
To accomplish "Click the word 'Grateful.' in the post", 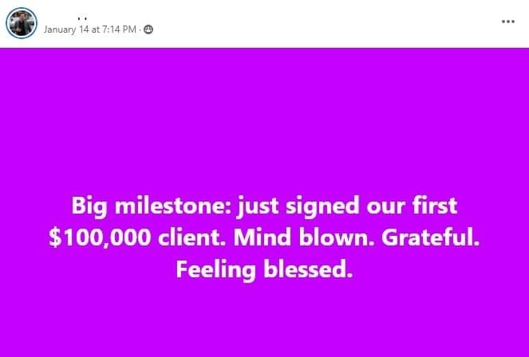I will pyautogui.click(x=431, y=237).
